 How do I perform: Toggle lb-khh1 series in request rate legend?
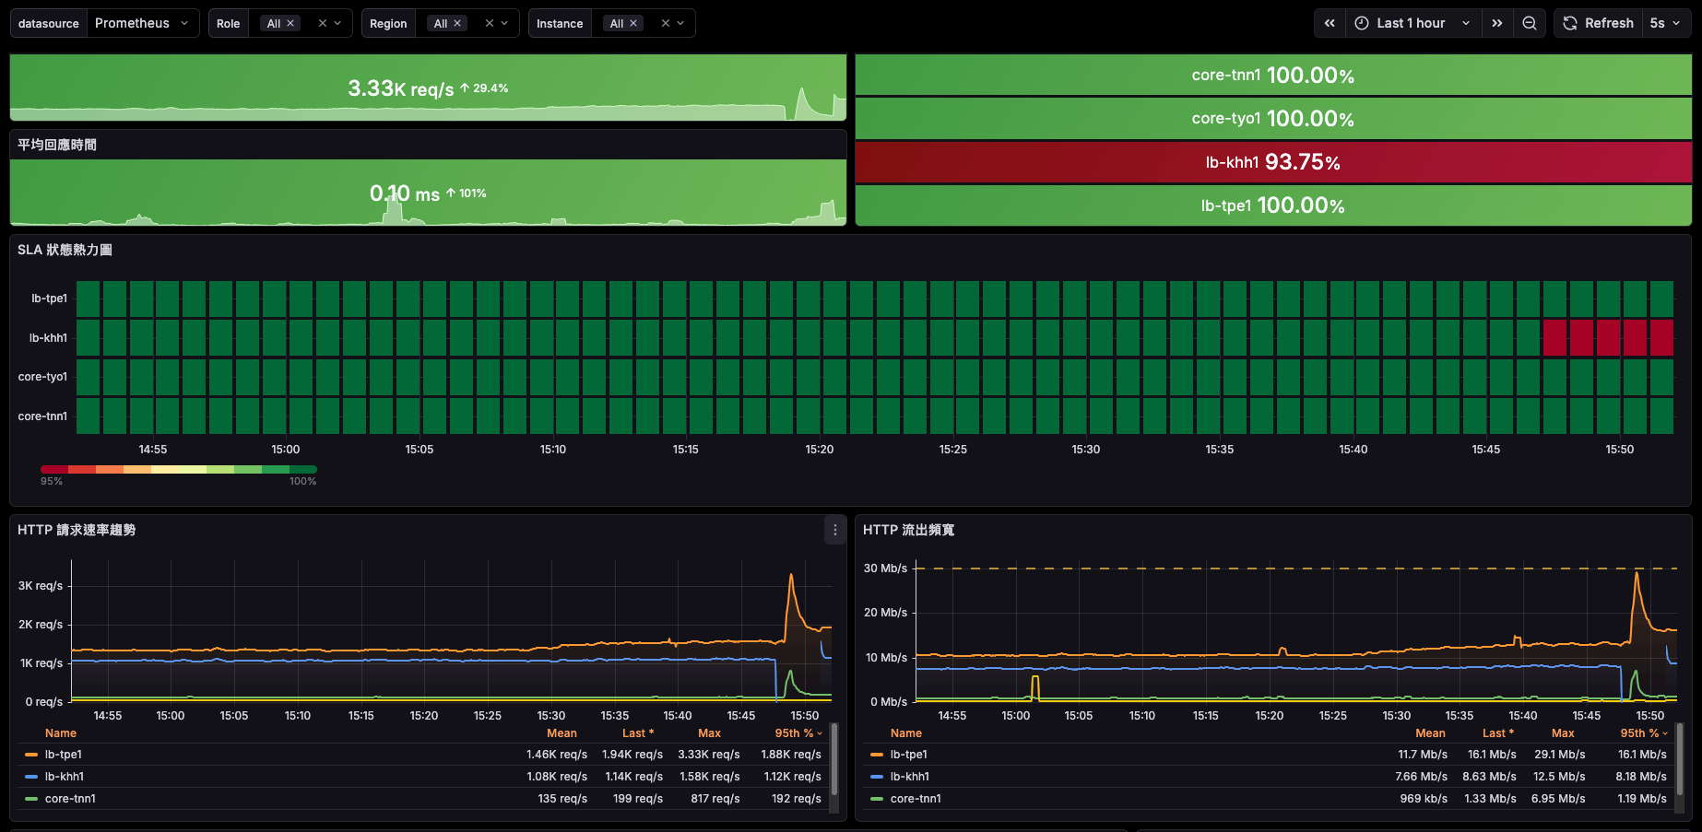(65, 777)
